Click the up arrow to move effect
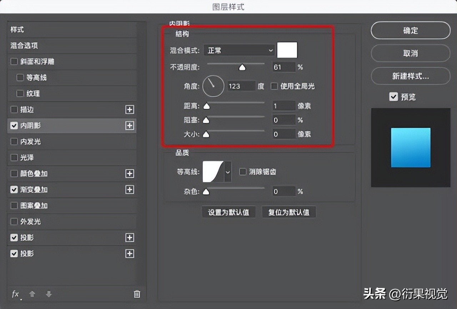The image size is (457, 309). pyautogui.click(x=32, y=294)
